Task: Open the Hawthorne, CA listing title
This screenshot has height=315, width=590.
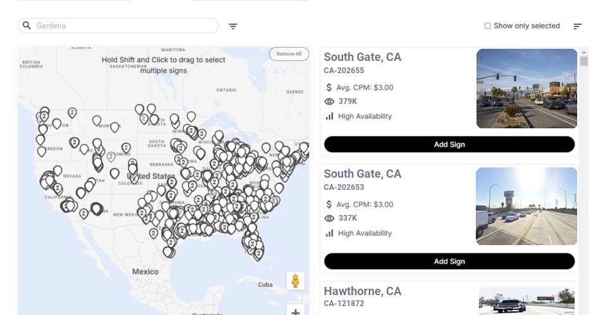Action: (362, 291)
